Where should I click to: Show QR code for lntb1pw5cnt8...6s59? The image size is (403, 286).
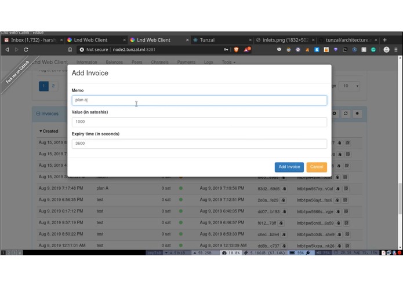(x=346, y=223)
